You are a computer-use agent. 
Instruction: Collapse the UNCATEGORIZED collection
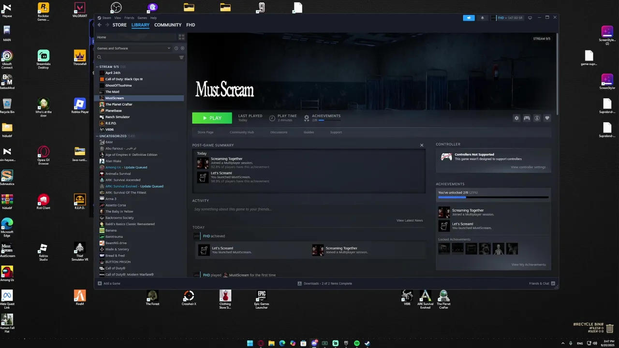[97, 136]
